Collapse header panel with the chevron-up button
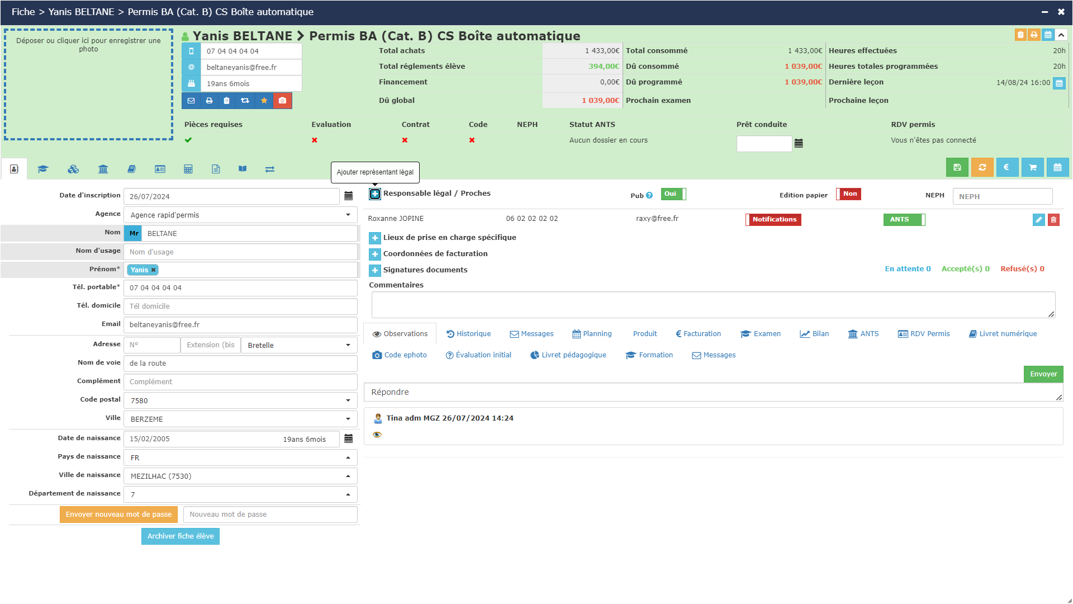The image size is (1073, 604). (x=1061, y=35)
